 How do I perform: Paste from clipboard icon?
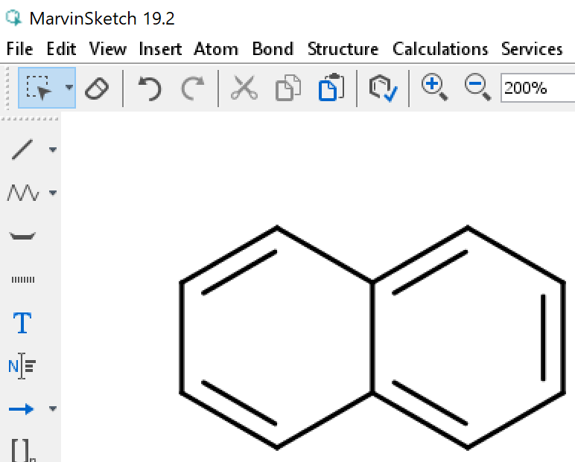coord(331,89)
